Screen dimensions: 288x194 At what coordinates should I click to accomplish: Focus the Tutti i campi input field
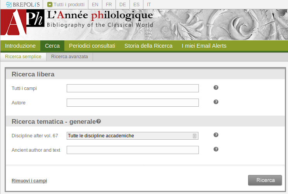(133, 88)
